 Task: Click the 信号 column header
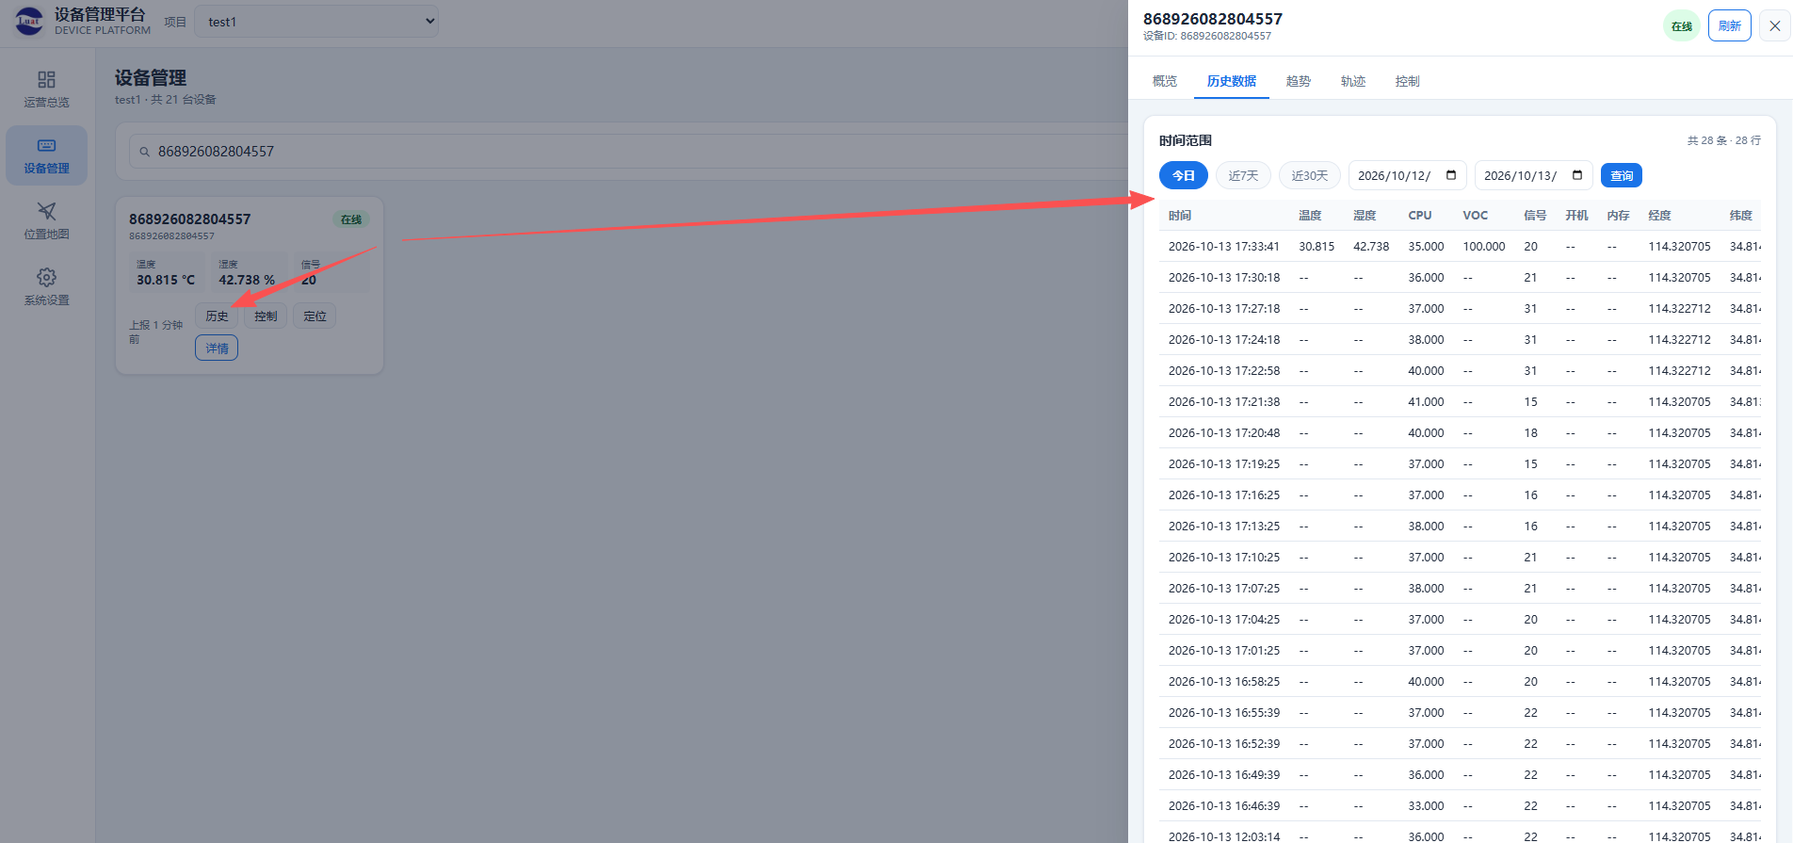1535,216
